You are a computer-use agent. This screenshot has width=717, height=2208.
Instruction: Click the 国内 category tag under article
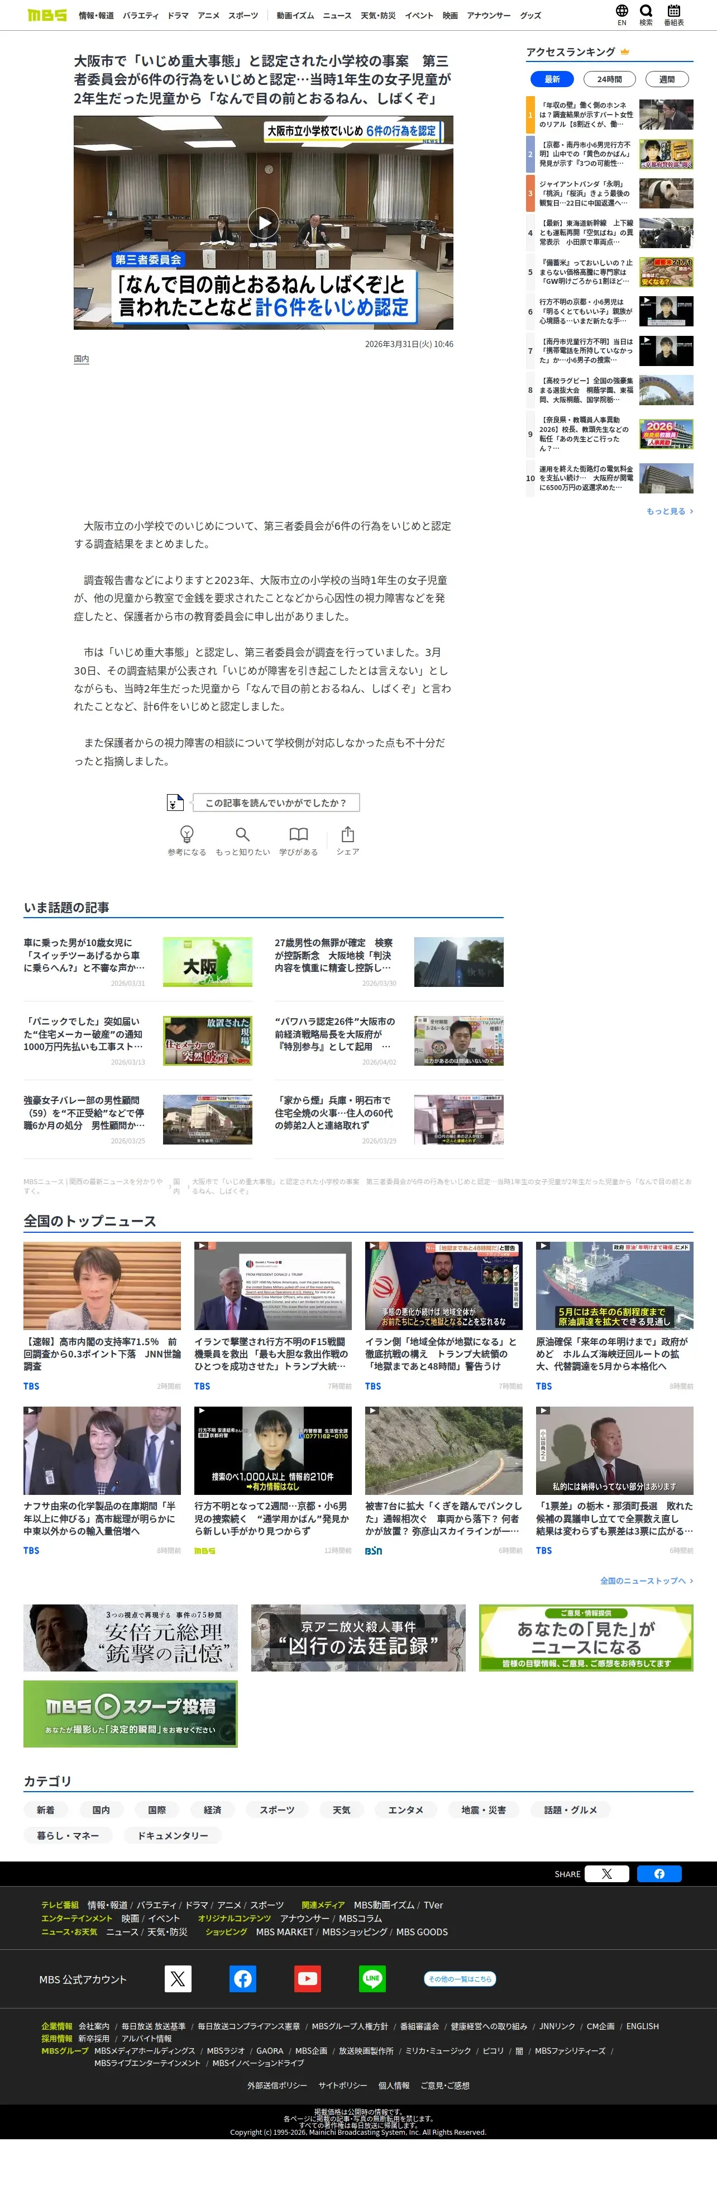tap(82, 359)
